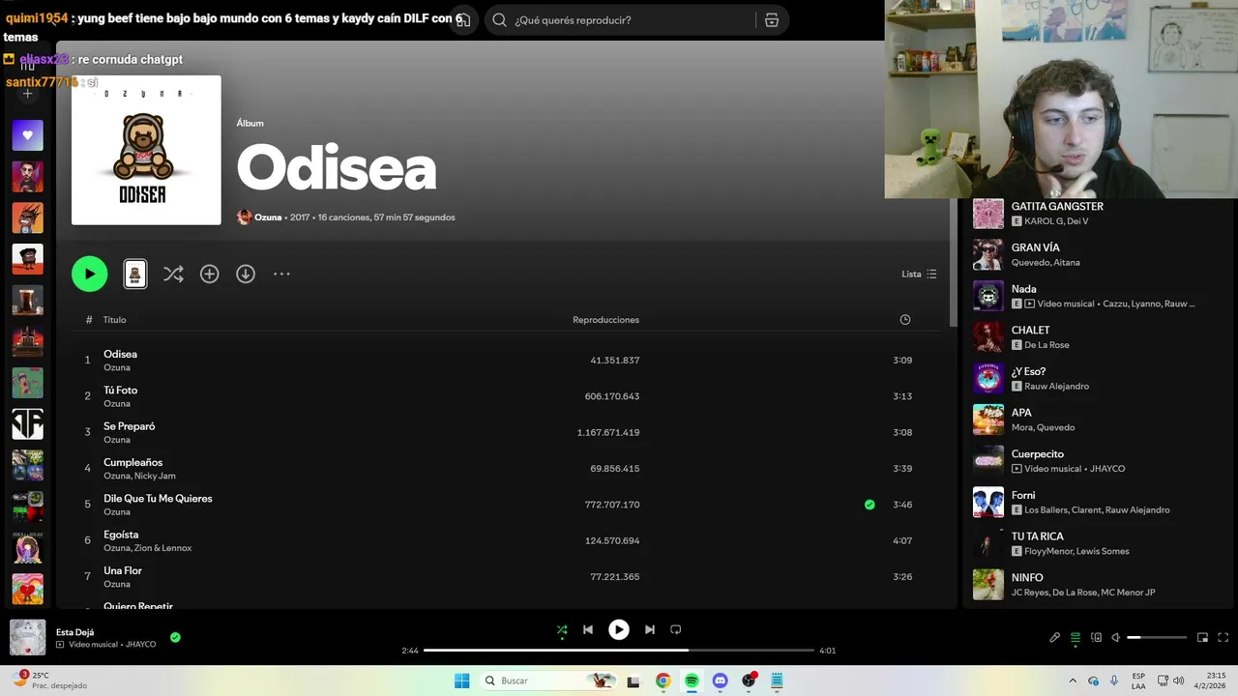
Task: Click the Esta Dejá song title in player
Action: (x=74, y=632)
